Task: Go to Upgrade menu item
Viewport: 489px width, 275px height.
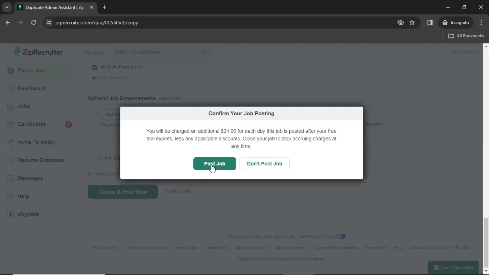Action: (x=28, y=214)
